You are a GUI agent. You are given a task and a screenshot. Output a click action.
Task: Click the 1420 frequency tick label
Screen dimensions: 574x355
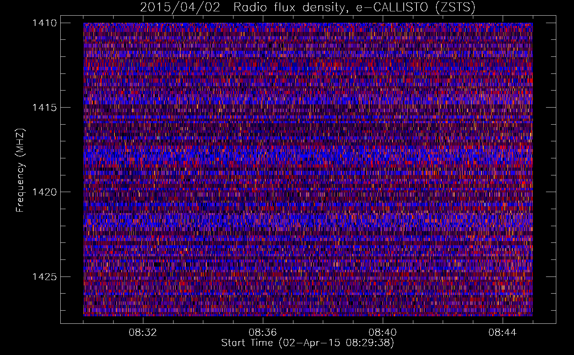click(44, 192)
